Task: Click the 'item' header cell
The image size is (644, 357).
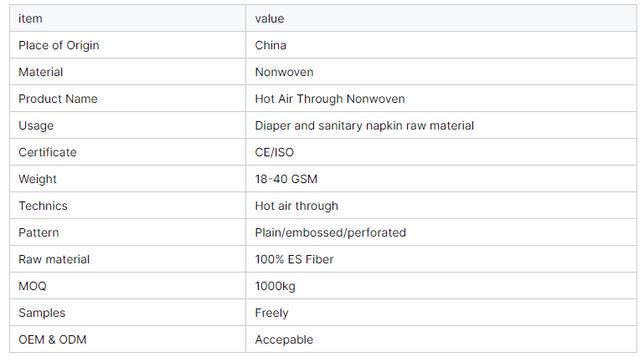Action: pos(30,18)
